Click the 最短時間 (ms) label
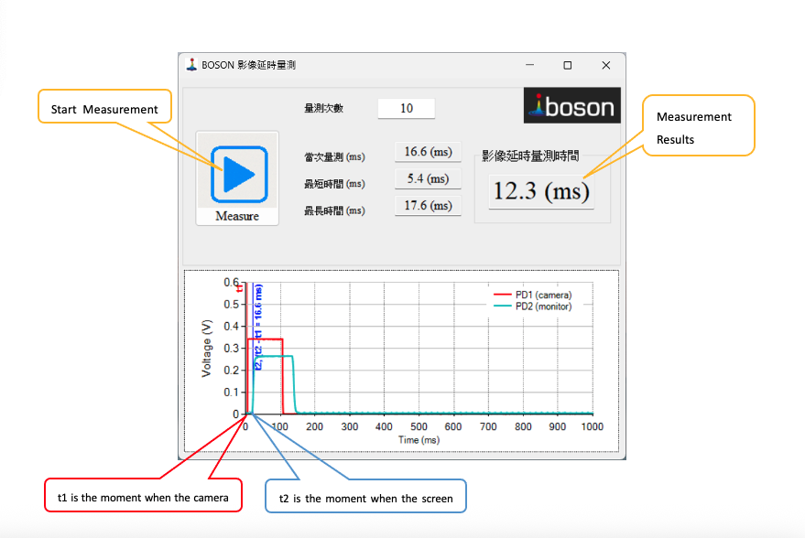 [x=335, y=184]
